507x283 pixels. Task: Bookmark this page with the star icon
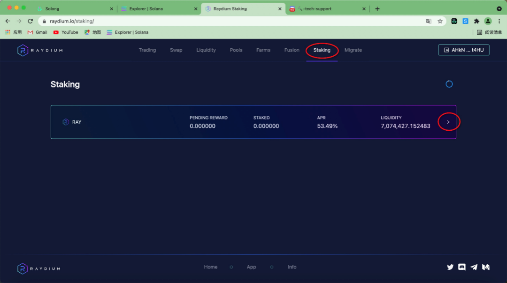point(440,21)
